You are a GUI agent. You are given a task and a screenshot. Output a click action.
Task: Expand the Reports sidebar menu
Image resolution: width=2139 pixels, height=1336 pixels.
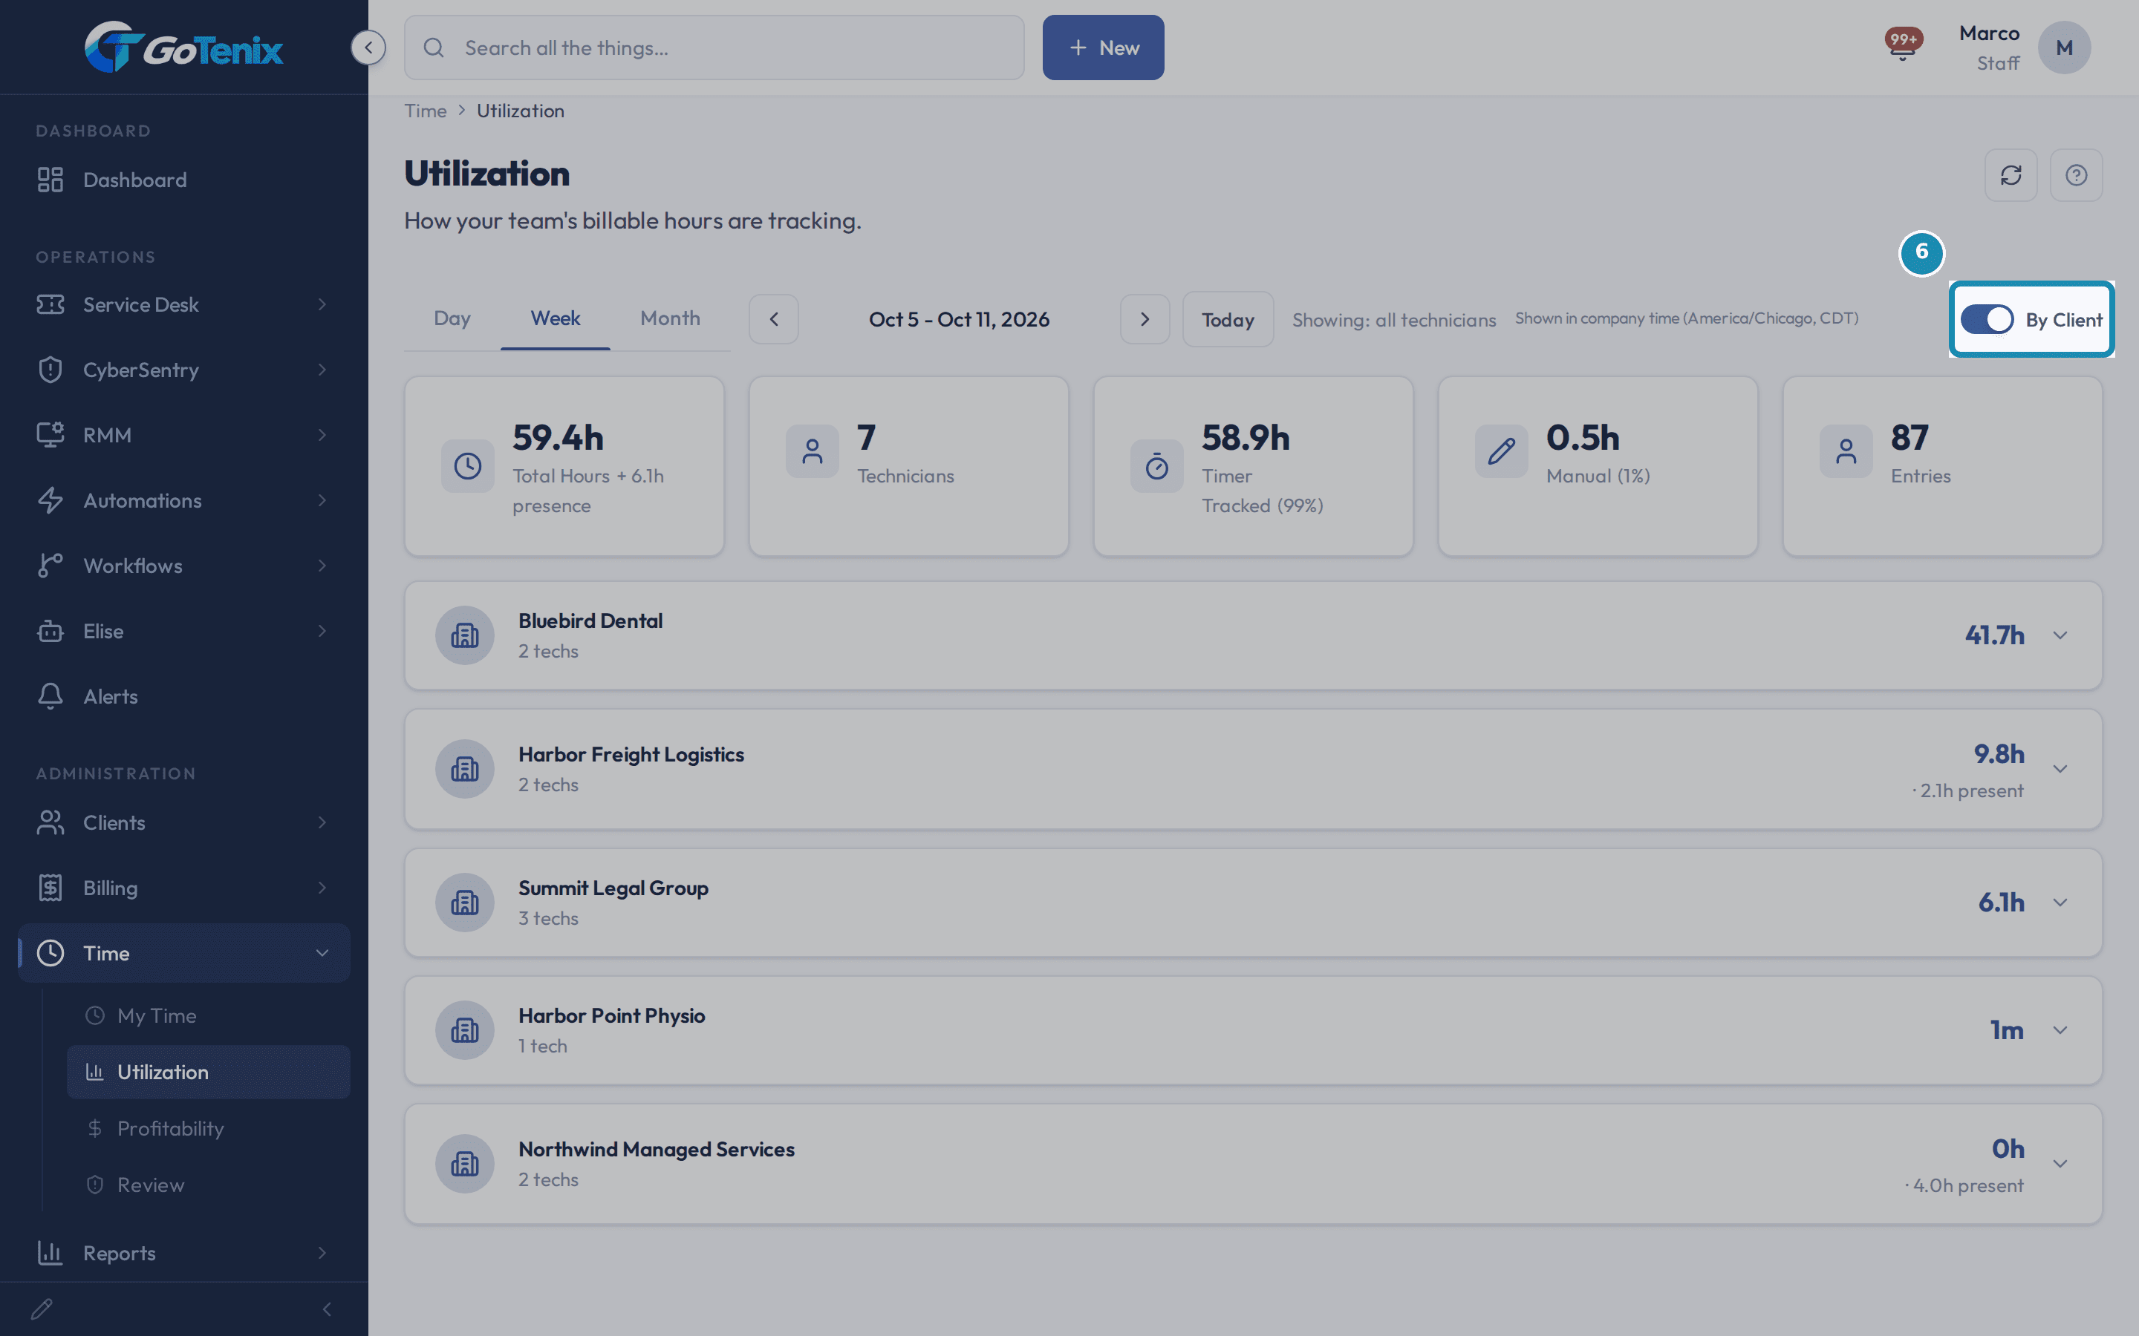coord(184,1252)
